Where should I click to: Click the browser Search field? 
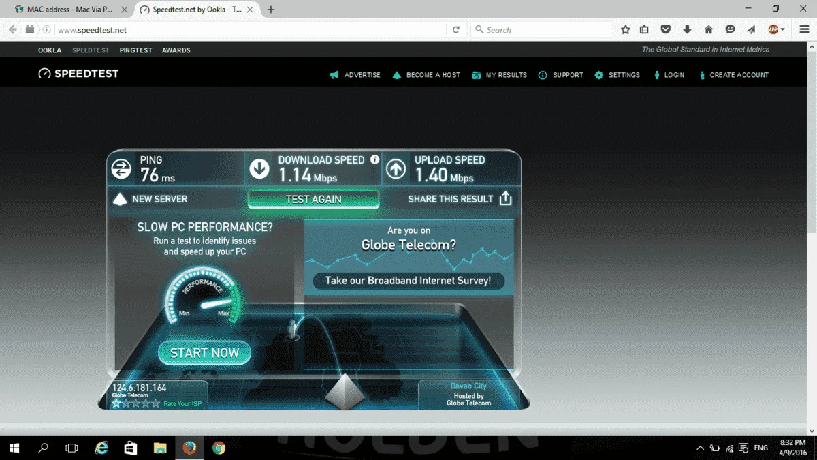click(541, 30)
